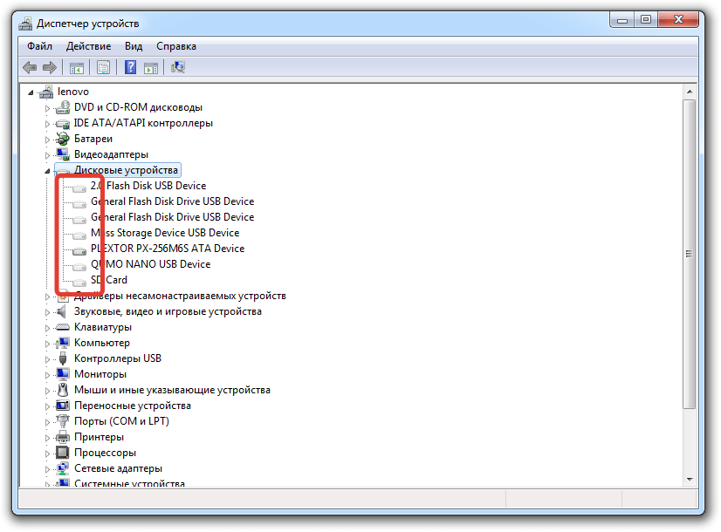
Task: Select Порты (COM и LPT) label
Action: coord(122,421)
